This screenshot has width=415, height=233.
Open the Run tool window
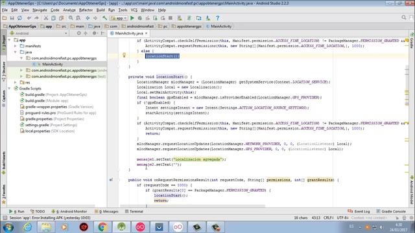pos(17,212)
